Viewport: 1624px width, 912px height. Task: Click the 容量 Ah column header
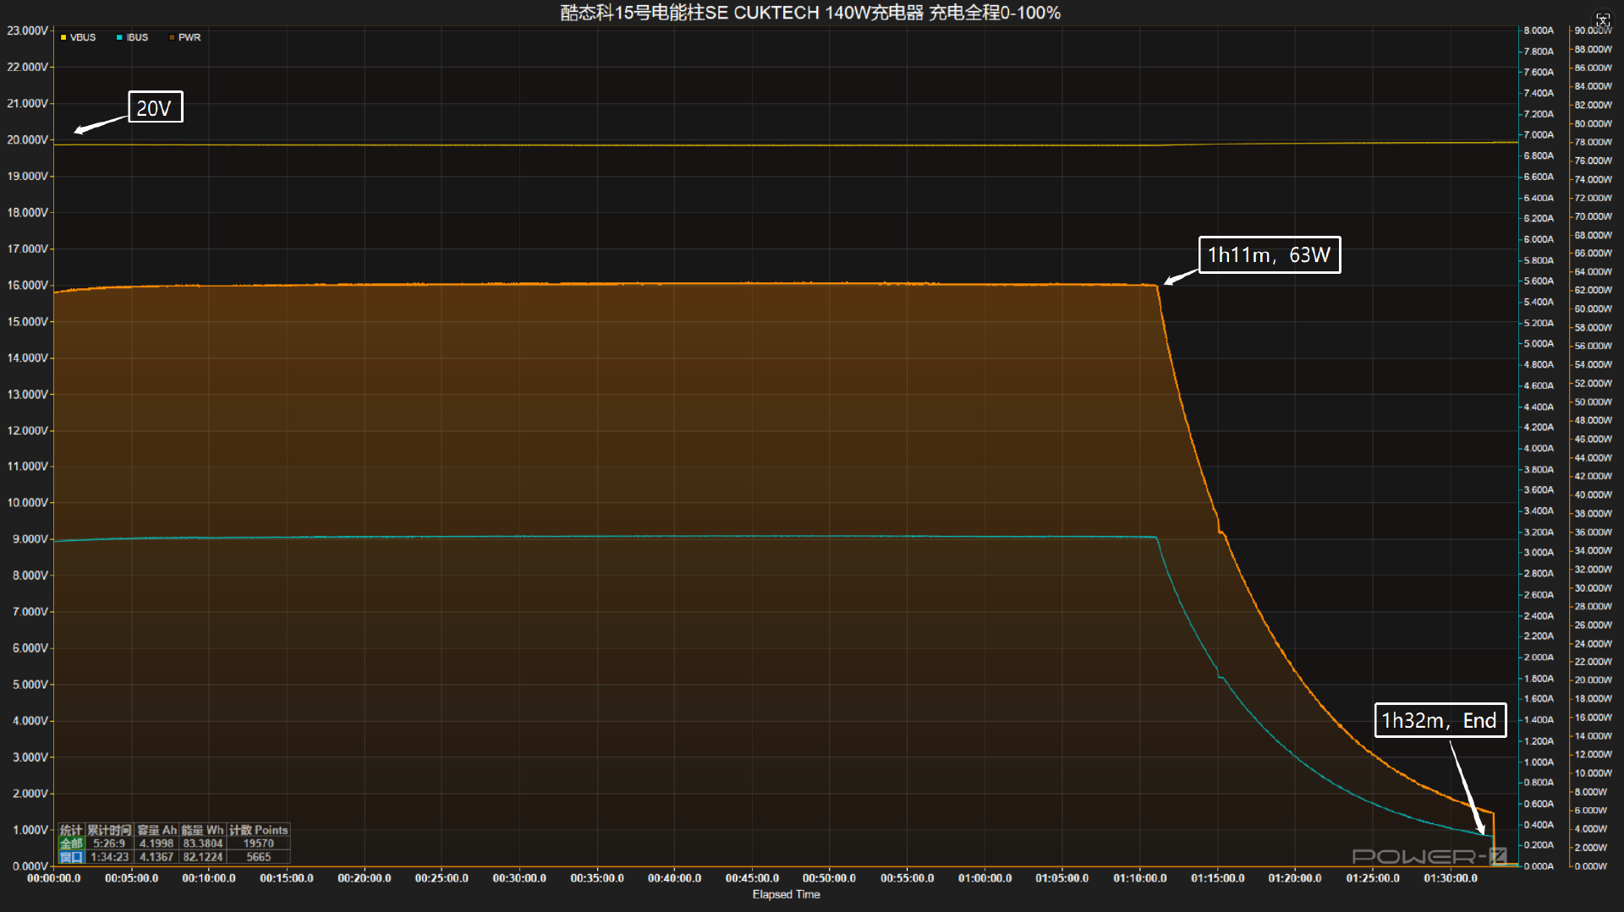point(156,830)
